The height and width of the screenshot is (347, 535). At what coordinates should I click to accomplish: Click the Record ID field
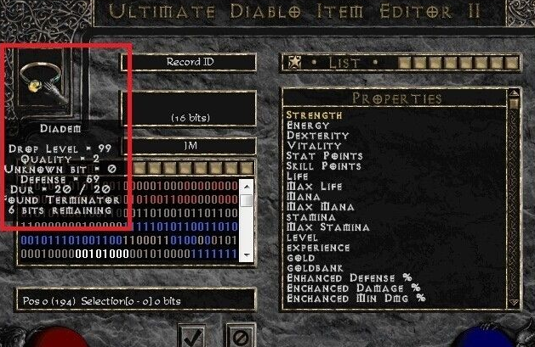click(x=189, y=62)
